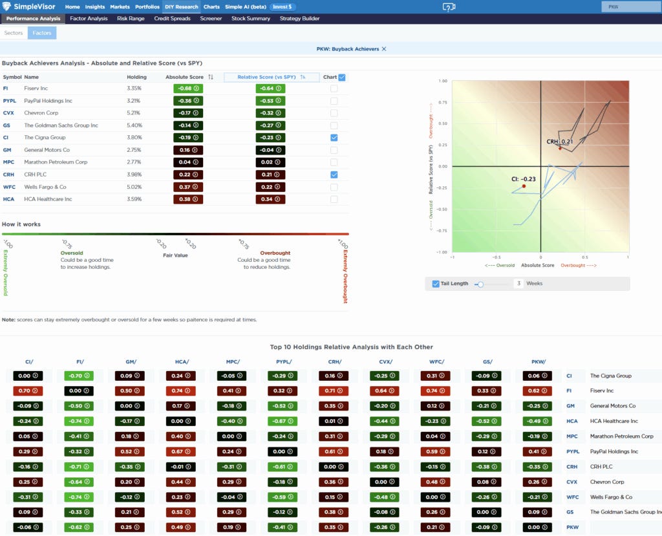Open Chevron Corp via the CVX symbol link
This screenshot has height=536, width=662.
[x=8, y=113]
